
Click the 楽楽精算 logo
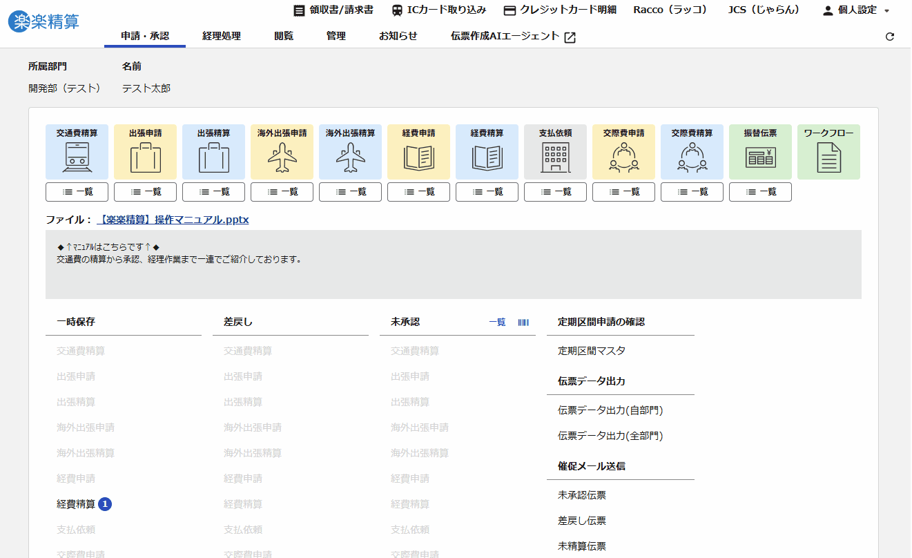click(x=43, y=21)
